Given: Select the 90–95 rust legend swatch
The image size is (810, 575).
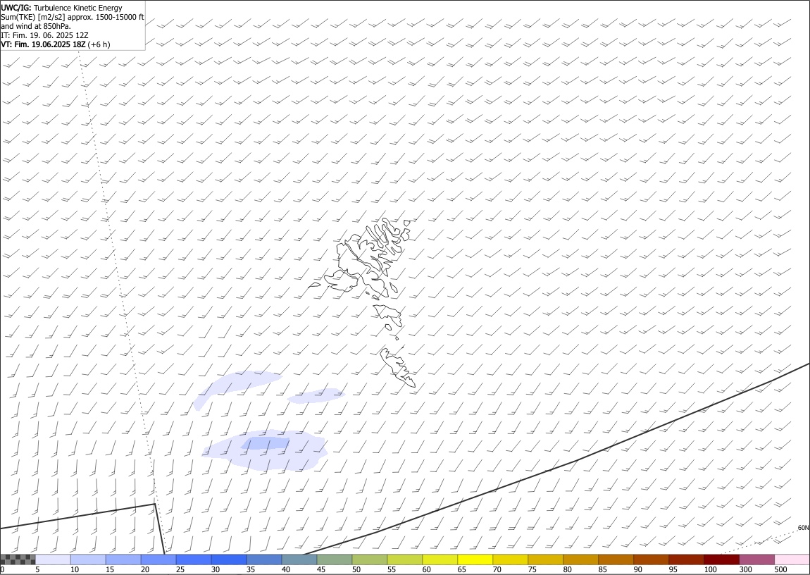Looking at the screenshot, I should click(651, 559).
